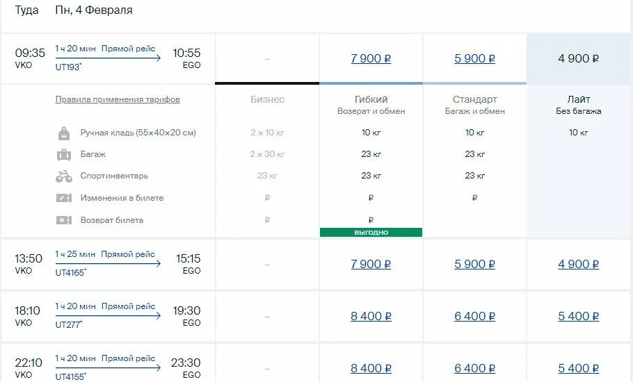The height and width of the screenshot is (382, 633).
Task: Click the ticket changes icon
Action: [64, 198]
